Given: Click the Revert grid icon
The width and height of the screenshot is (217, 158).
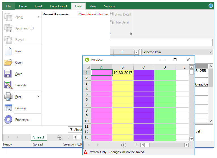Looking at the screenshot, I should point(8,40).
